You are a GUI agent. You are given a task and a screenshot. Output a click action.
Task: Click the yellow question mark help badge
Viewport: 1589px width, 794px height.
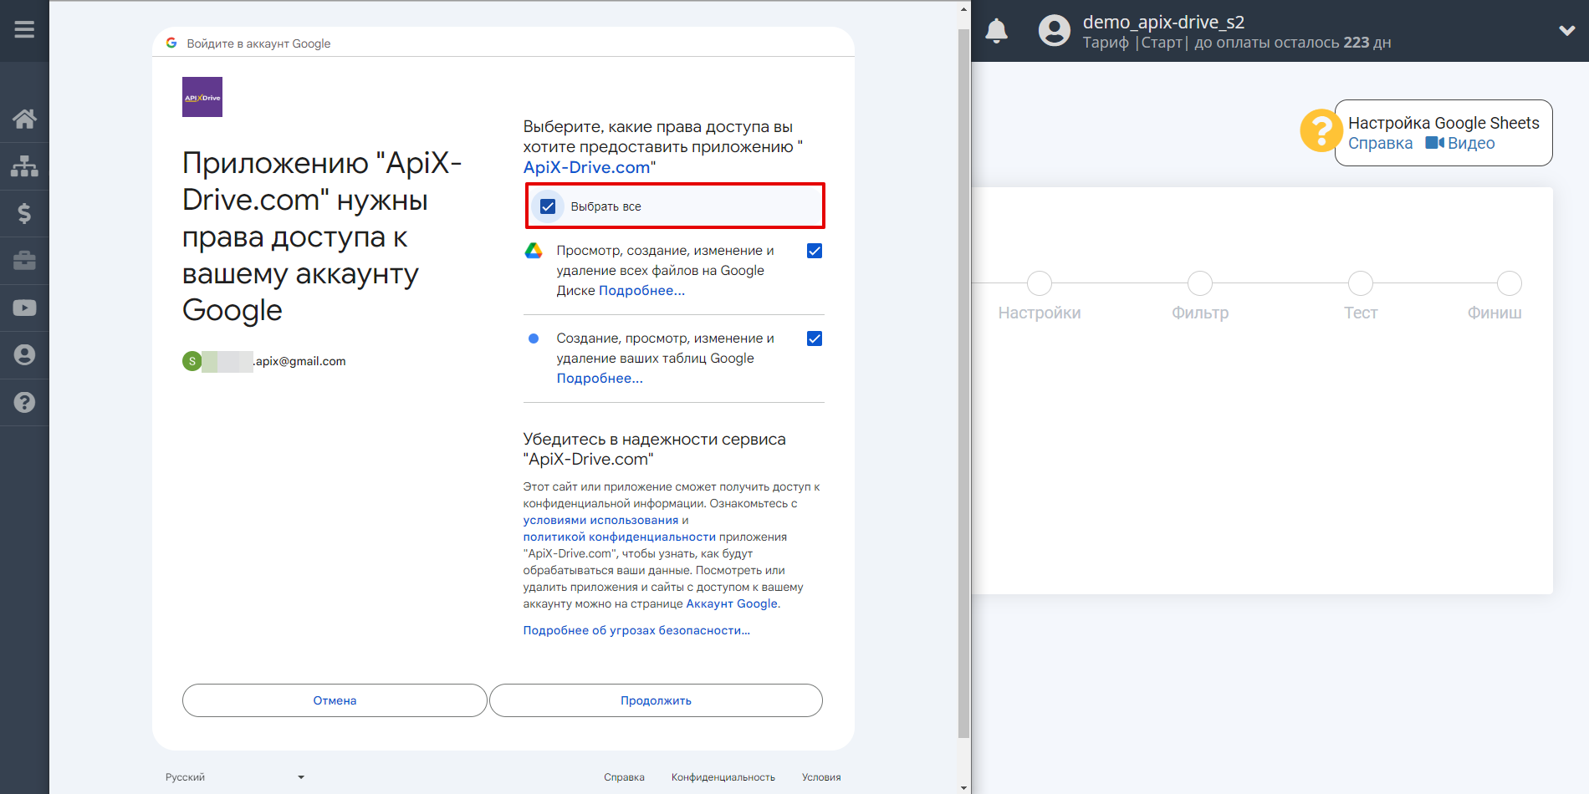[x=1321, y=131]
